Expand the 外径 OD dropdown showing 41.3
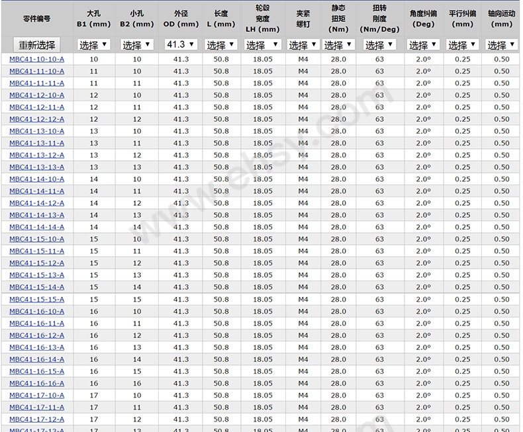The image size is (523, 432). tap(181, 44)
